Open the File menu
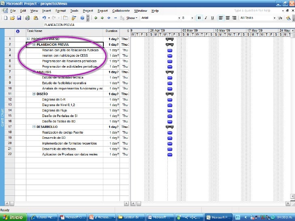 point(13,11)
